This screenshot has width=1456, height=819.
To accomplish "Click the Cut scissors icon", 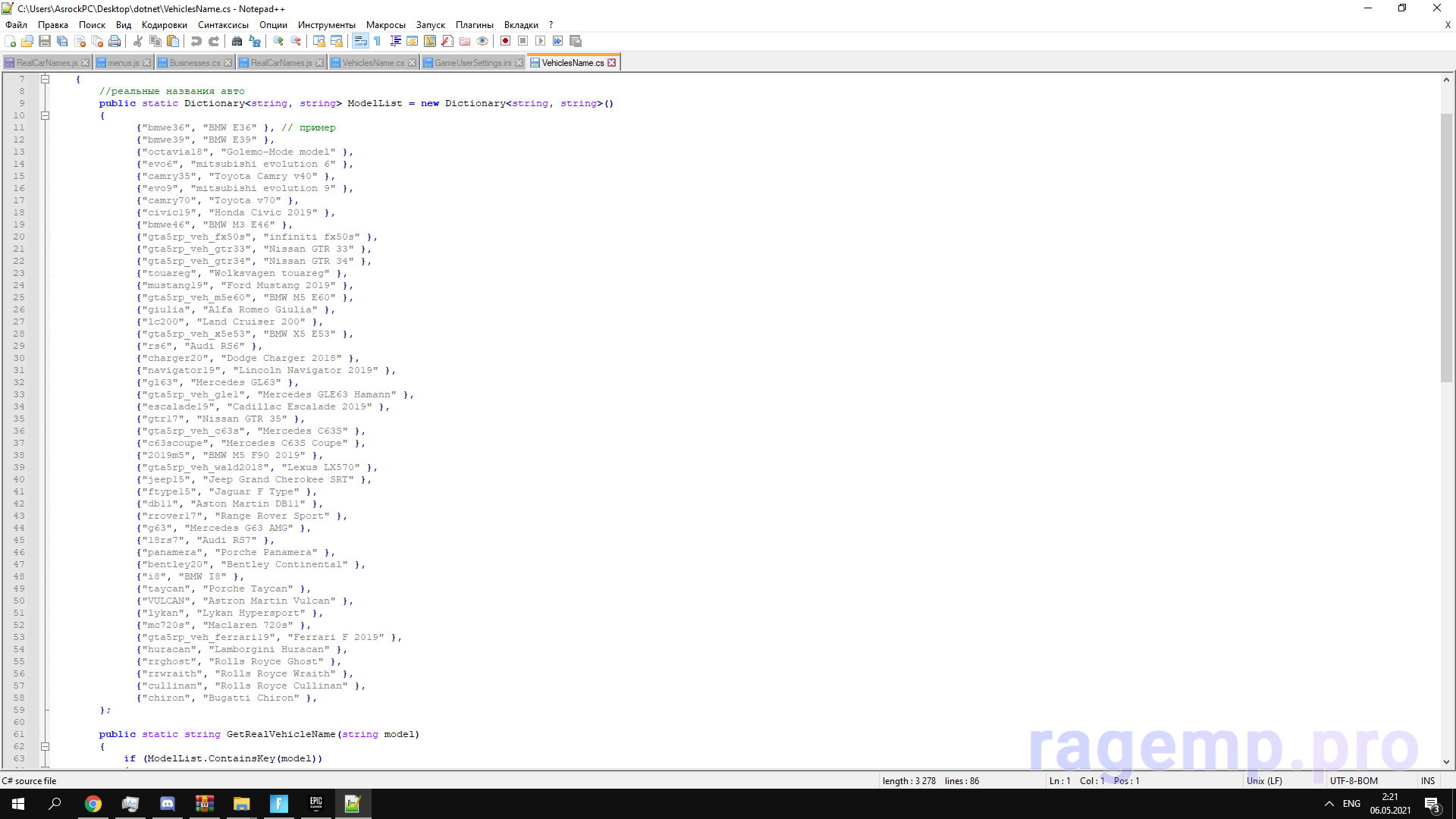I will (138, 41).
